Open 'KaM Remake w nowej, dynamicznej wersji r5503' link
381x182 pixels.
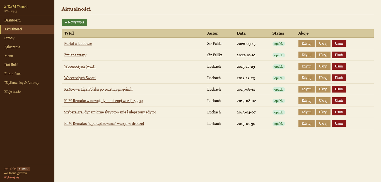pyautogui.click(x=103, y=101)
